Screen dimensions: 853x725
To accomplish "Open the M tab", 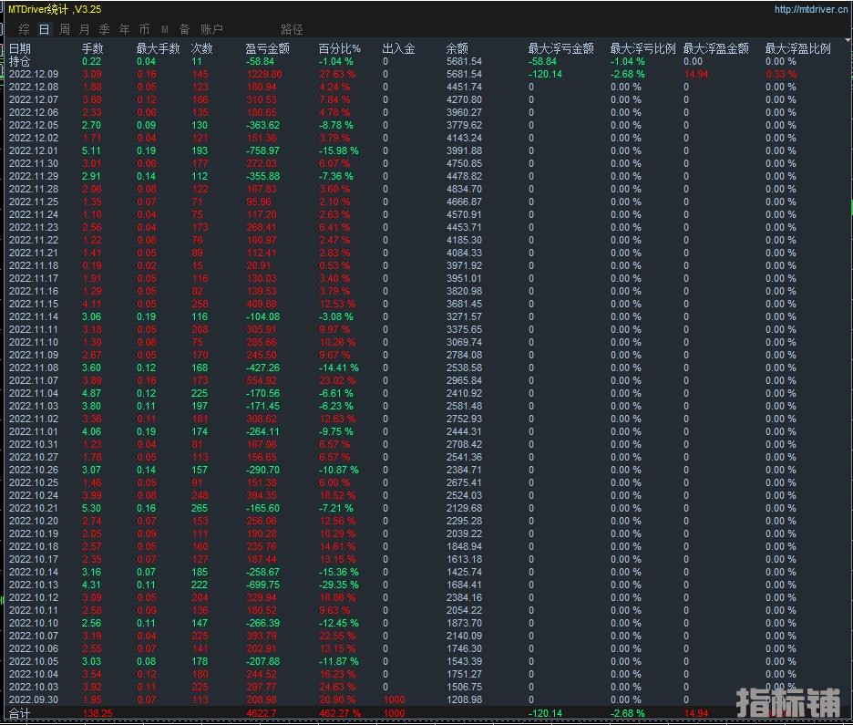I will pyautogui.click(x=164, y=29).
